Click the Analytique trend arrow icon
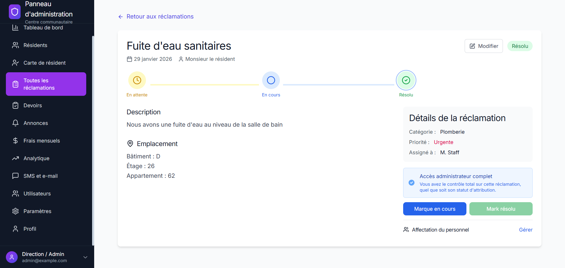The width and height of the screenshot is (565, 268). pyautogui.click(x=15, y=158)
